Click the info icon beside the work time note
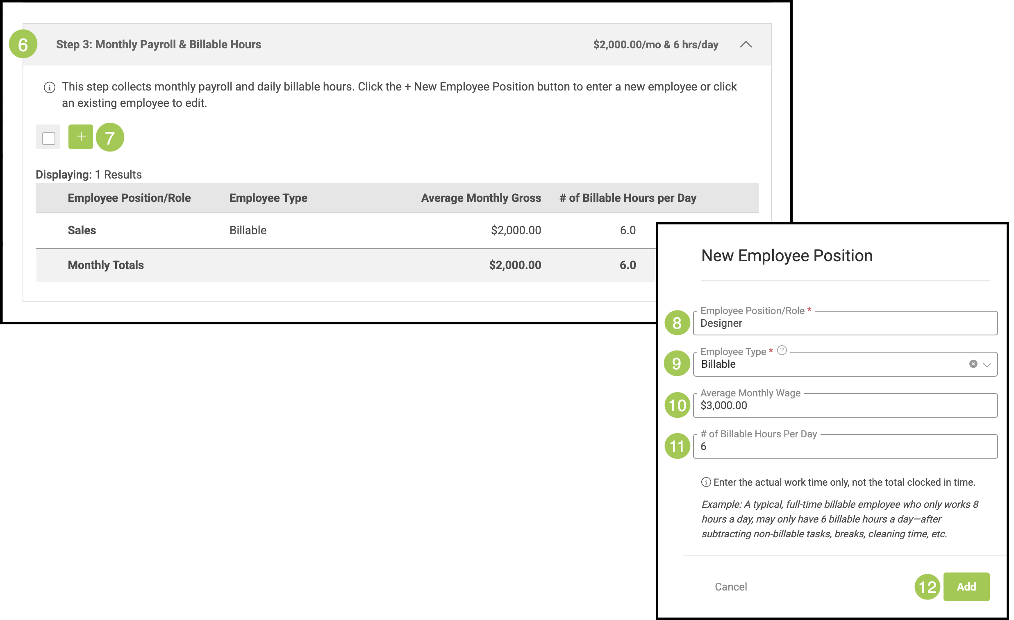 click(x=706, y=482)
